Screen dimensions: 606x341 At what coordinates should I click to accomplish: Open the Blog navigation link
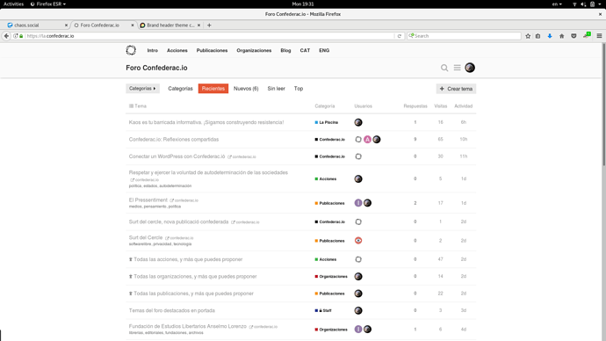coord(285,50)
